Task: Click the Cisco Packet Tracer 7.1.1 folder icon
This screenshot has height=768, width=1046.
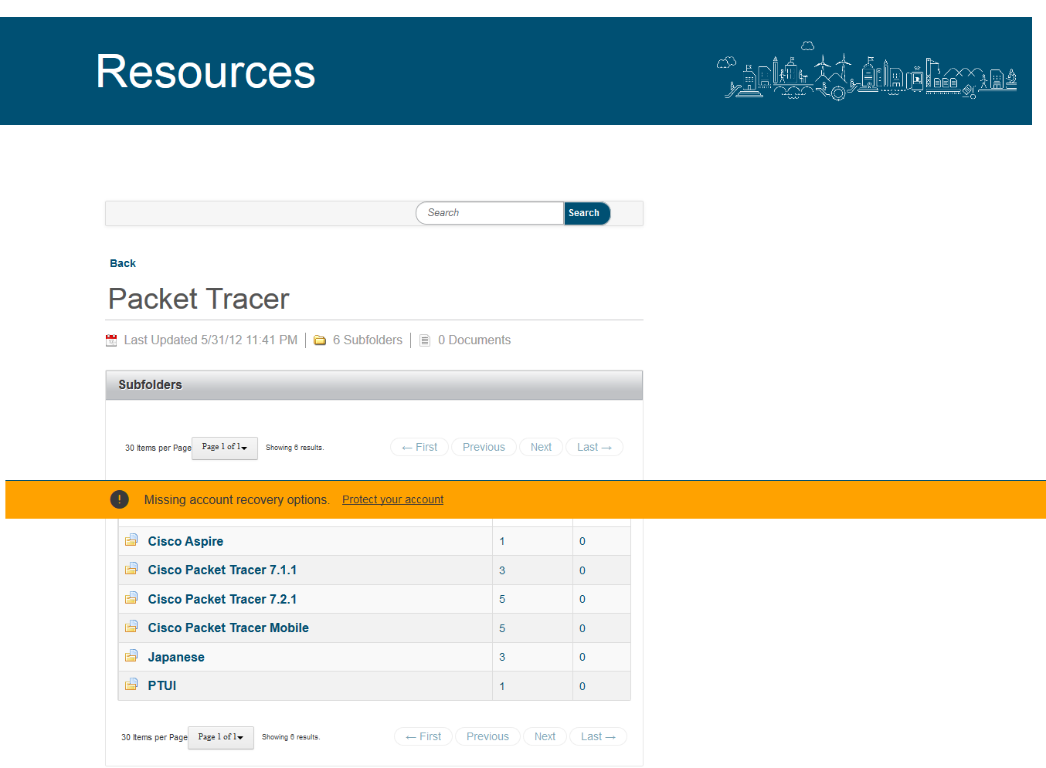Action: point(131,569)
